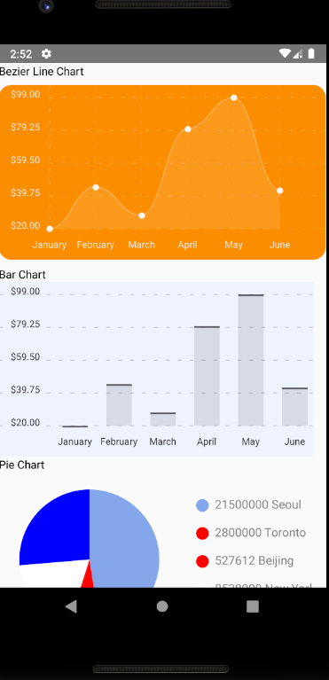This screenshot has height=680, width=329.
Task: Select the May data point on line chart
Action: point(234,98)
